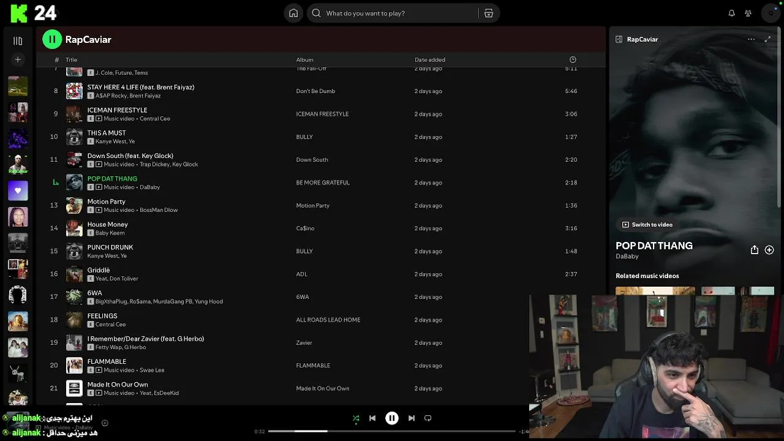
Task: Open Don Toliver artist link
Action: click(x=125, y=279)
